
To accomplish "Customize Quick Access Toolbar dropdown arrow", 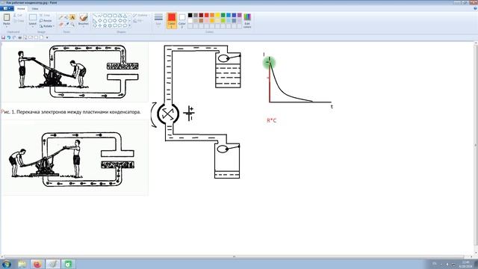I will point(47,37).
